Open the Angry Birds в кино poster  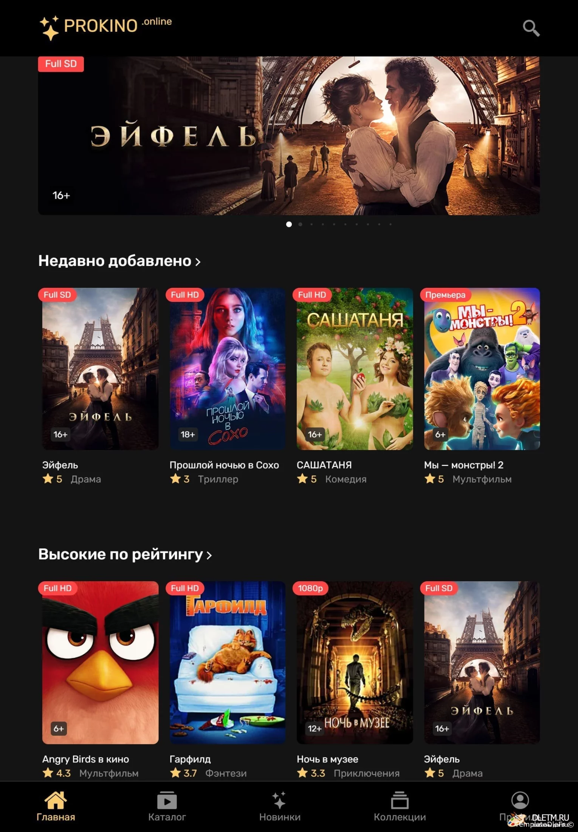point(100,663)
